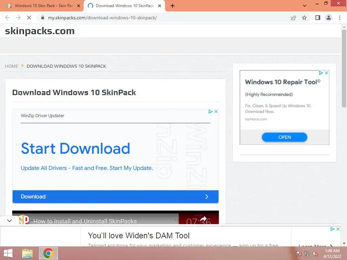The image size is (347, 260).
Task: Click the WinZip Driver Updater label
Action: pyautogui.click(x=42, y=116)
